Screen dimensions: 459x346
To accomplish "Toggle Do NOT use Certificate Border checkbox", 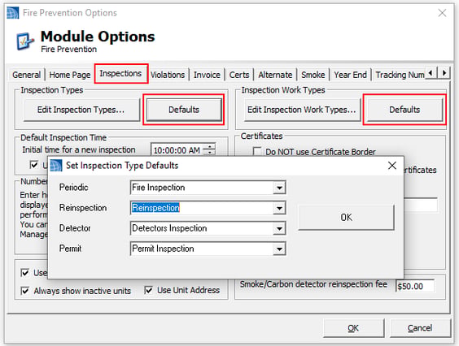I will (256, 151).
